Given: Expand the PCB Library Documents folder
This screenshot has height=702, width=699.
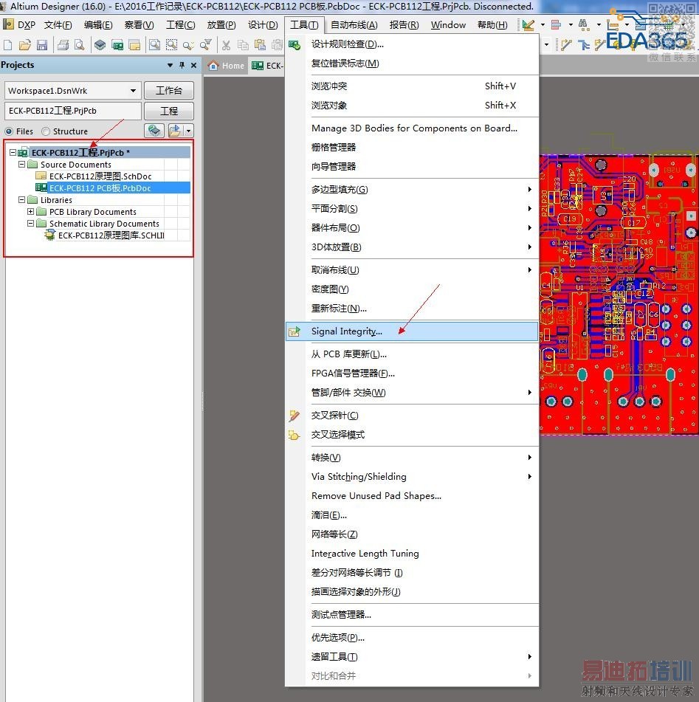Looking at the screenshot, I should point(30,211).
